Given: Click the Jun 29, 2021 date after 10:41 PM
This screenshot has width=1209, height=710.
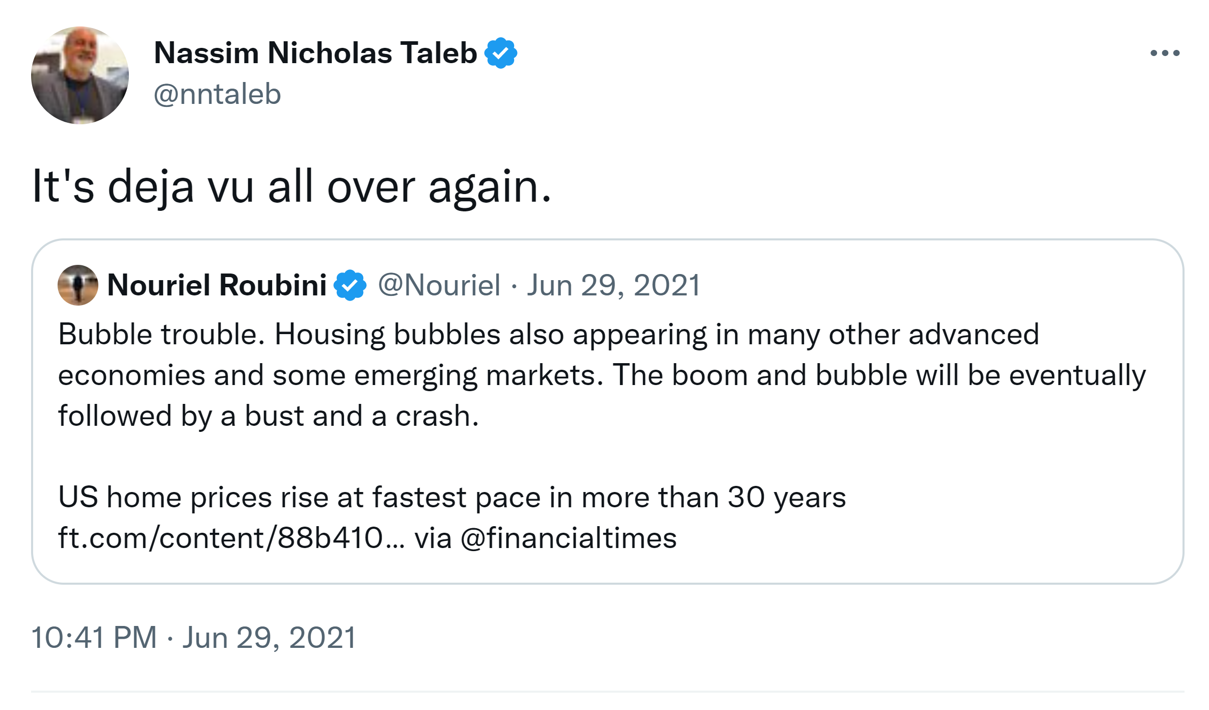Looking at the screenshot, I should pos(270,637).
